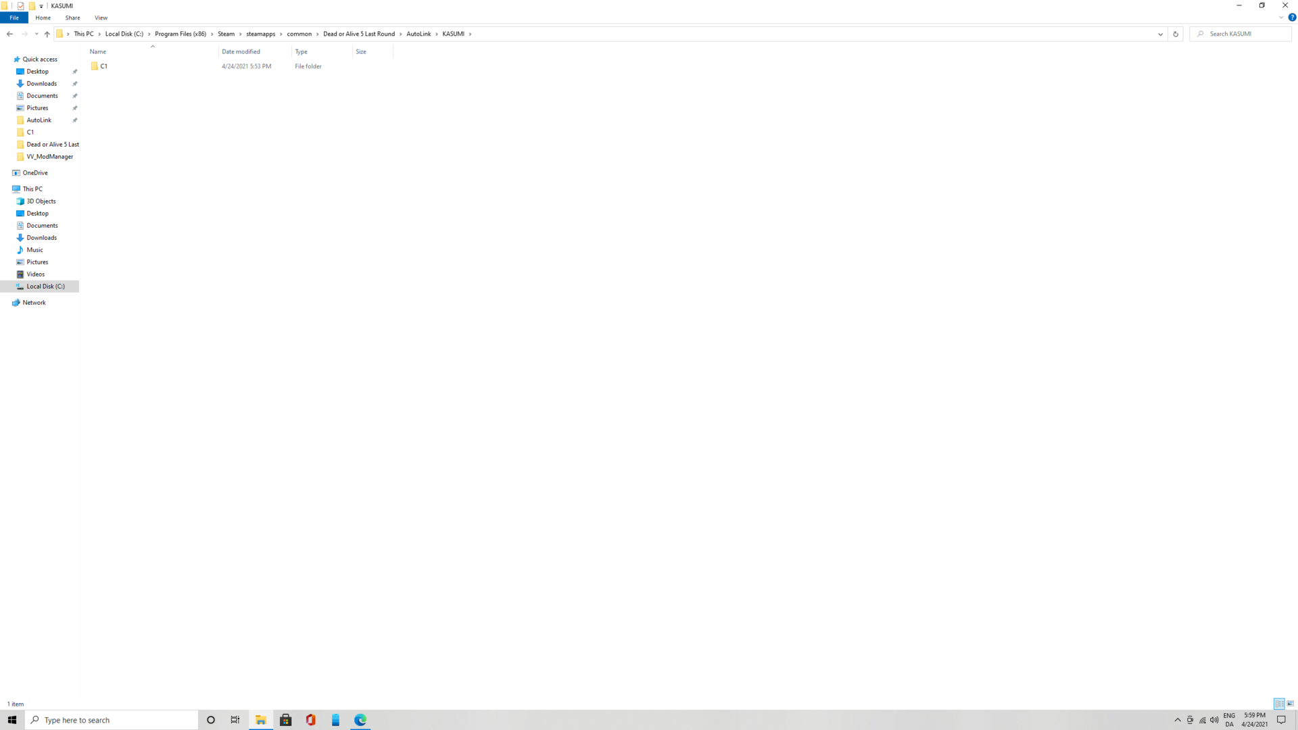1298x730 pixels.
Task: Open volume control in system tray
Action: pos(1215,720)
